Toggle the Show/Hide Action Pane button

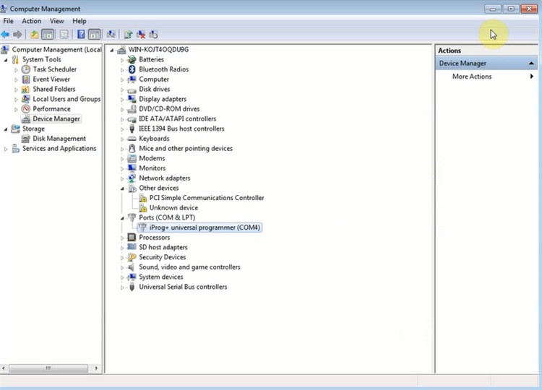point(94,34)
